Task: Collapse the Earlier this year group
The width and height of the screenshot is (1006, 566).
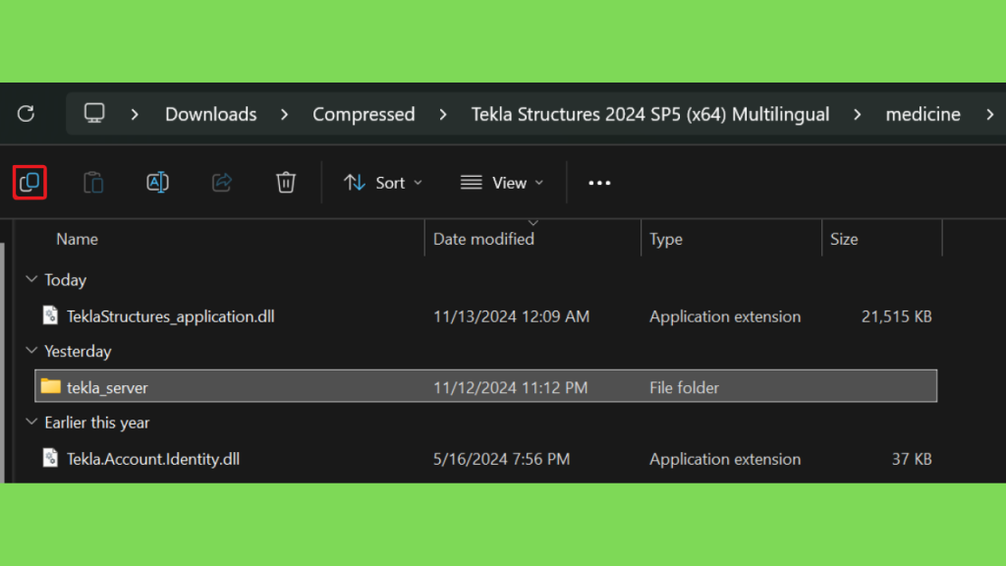Action: [x=31, y=422]
